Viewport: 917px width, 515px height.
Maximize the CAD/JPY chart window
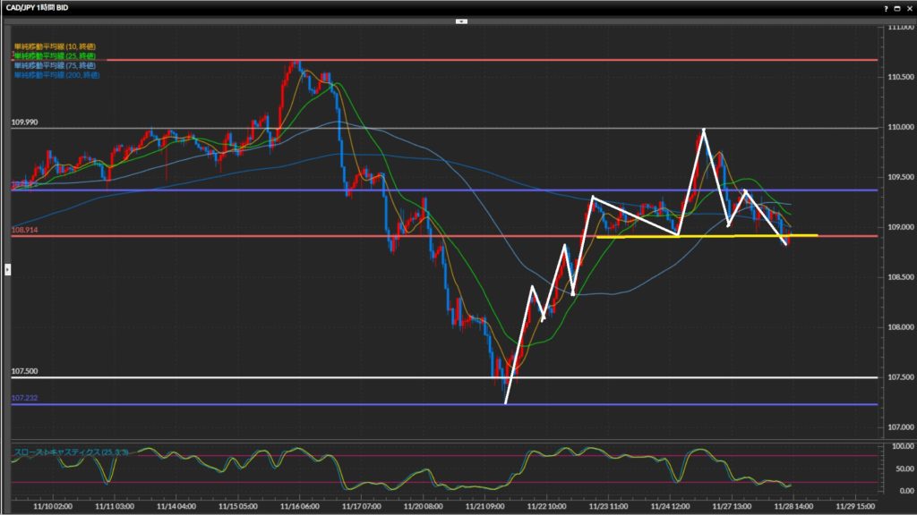[897, 7]
